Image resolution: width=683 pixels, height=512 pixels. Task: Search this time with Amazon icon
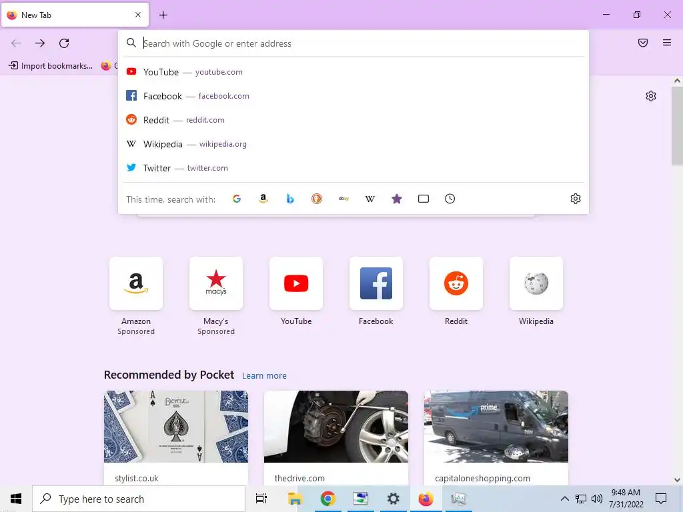click(x=263, y=199)
